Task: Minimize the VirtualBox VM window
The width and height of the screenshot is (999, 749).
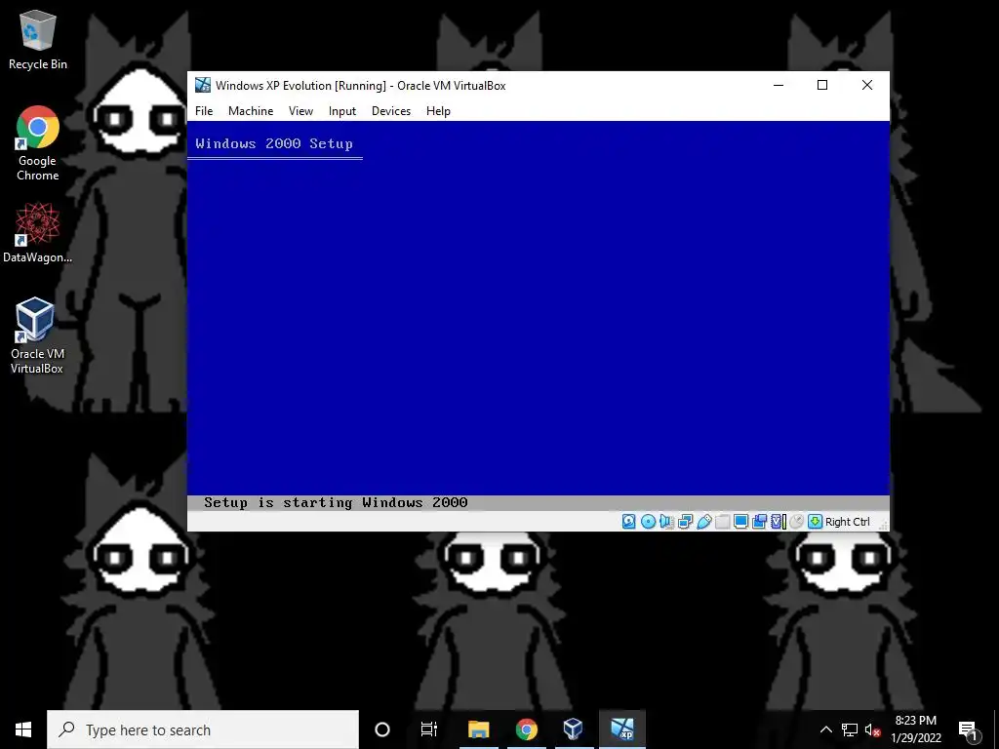Action: [778, 85]
